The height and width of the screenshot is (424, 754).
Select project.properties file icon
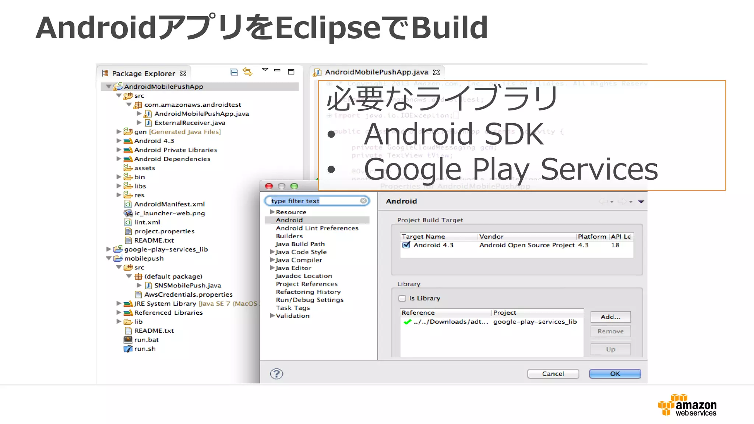pyautogui.click(x=128, y=231)
